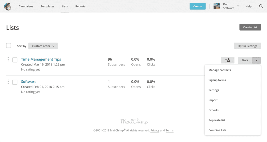Open the Help link
Image resolution: width=267 pixels, height=142 pixels.
(x=248, y=6)
